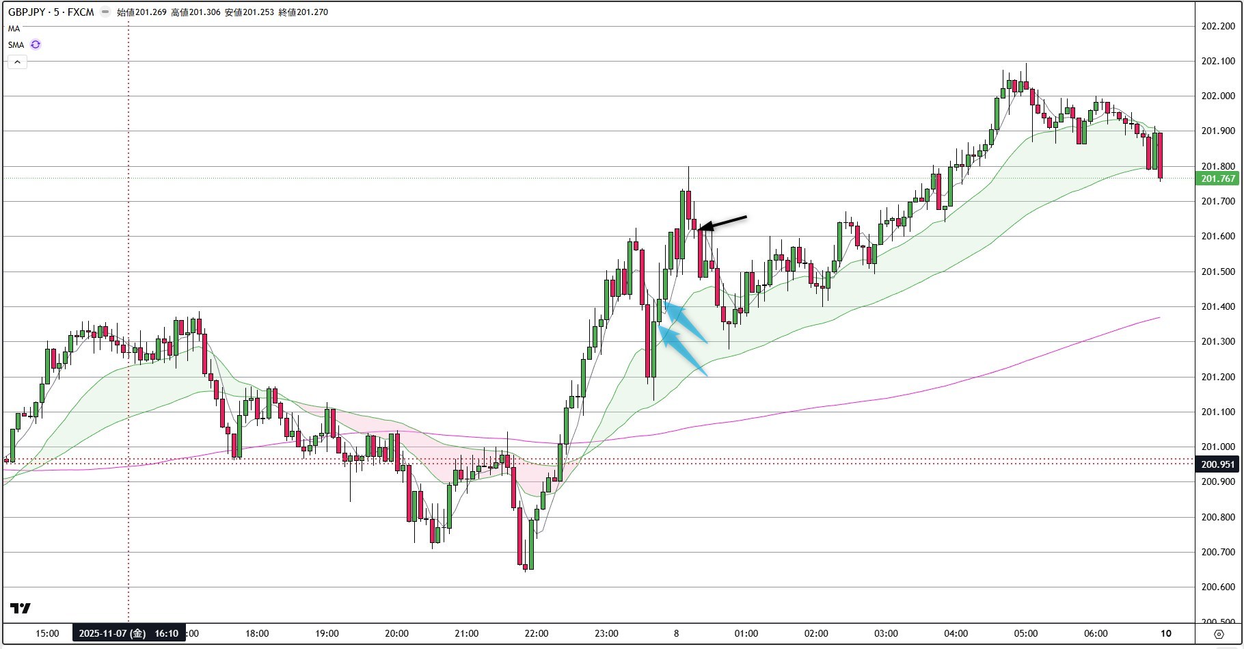Select the black arrow drawing
This screenshot has width=1244, height=649.
(x=725, y=223)
